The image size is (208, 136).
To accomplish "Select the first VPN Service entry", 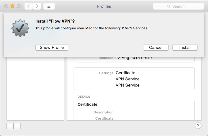I will 128,79.
